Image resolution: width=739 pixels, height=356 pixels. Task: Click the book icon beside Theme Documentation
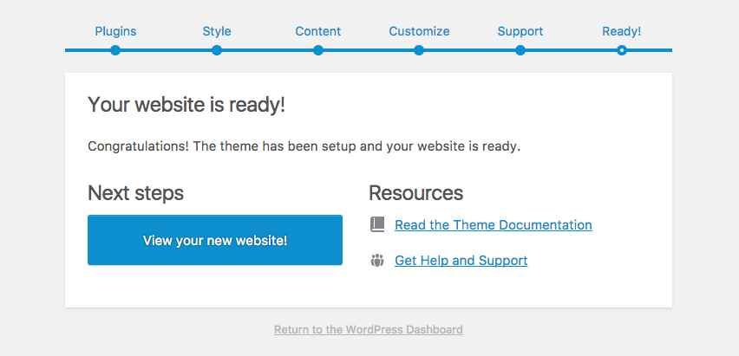376,224
